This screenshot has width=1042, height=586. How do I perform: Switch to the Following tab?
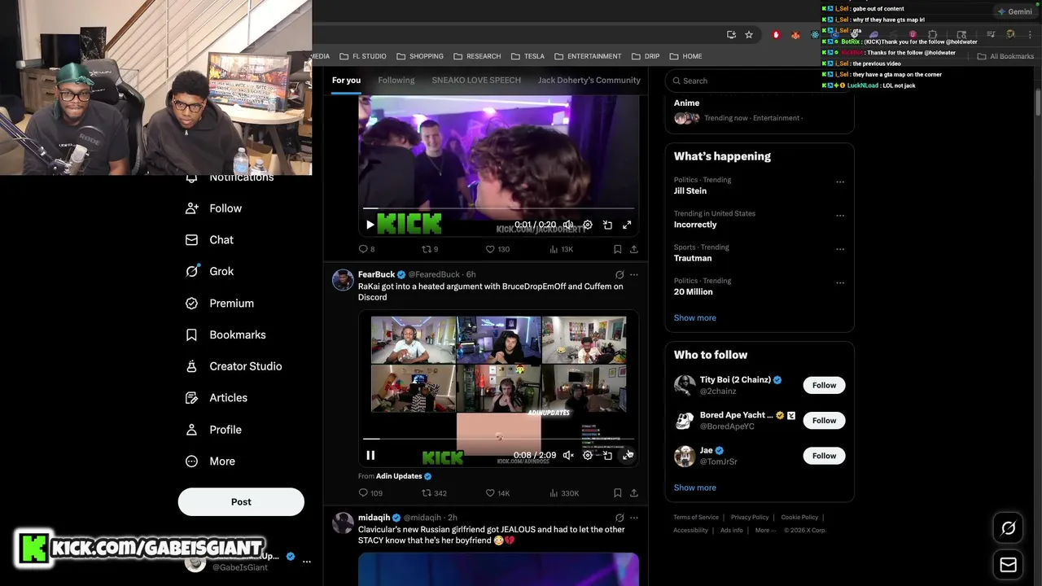(396, 80)
